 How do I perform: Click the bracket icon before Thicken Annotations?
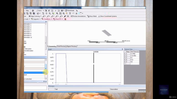68,16
